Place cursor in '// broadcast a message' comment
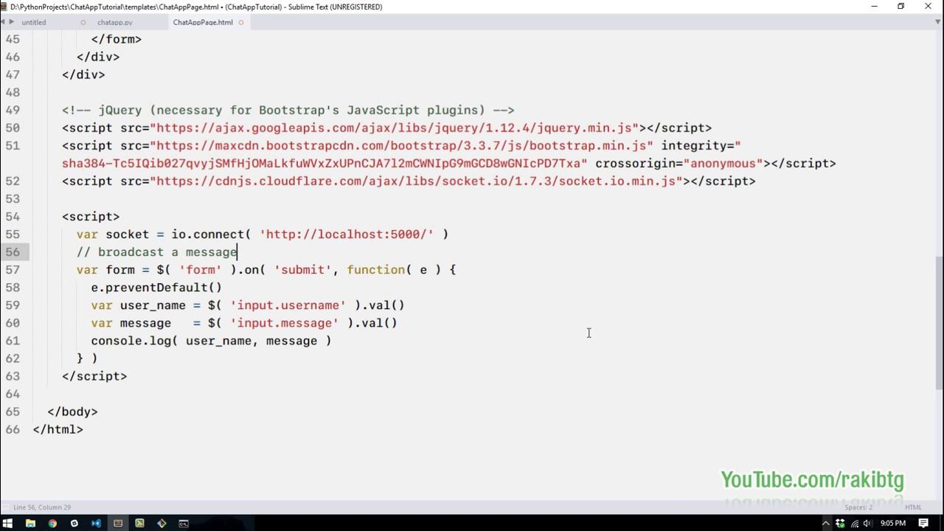Image resolution: width=944 pixels, height=531 pixels. coord(157,252)
